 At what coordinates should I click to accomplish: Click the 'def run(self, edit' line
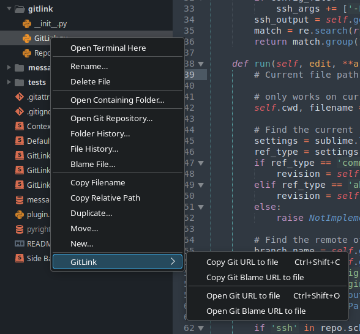click(296, 64)
